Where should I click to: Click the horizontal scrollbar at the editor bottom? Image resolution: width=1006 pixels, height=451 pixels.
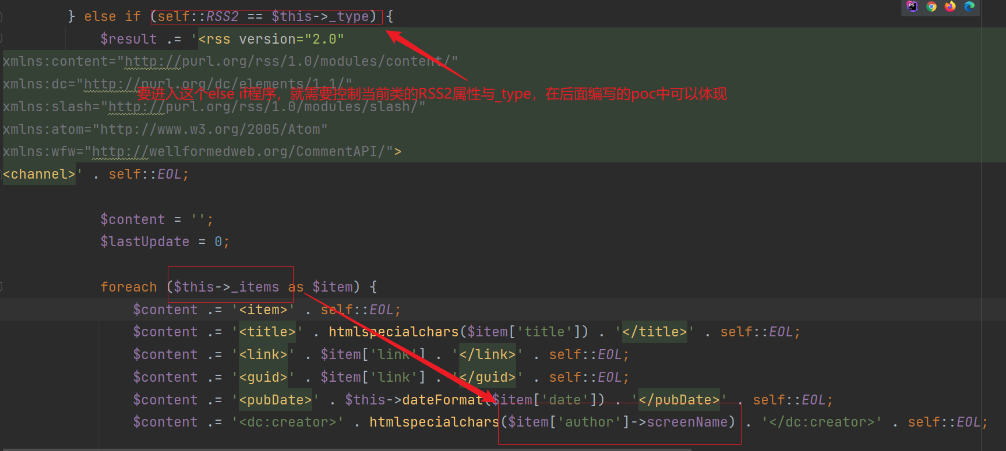point(347,449)
